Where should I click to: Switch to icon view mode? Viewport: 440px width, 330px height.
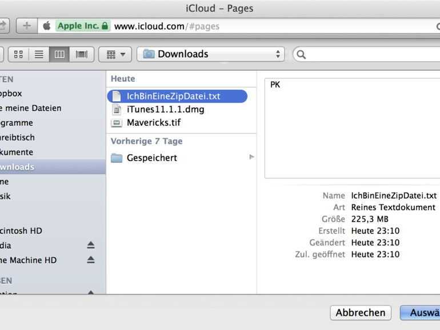click(18, 54)
